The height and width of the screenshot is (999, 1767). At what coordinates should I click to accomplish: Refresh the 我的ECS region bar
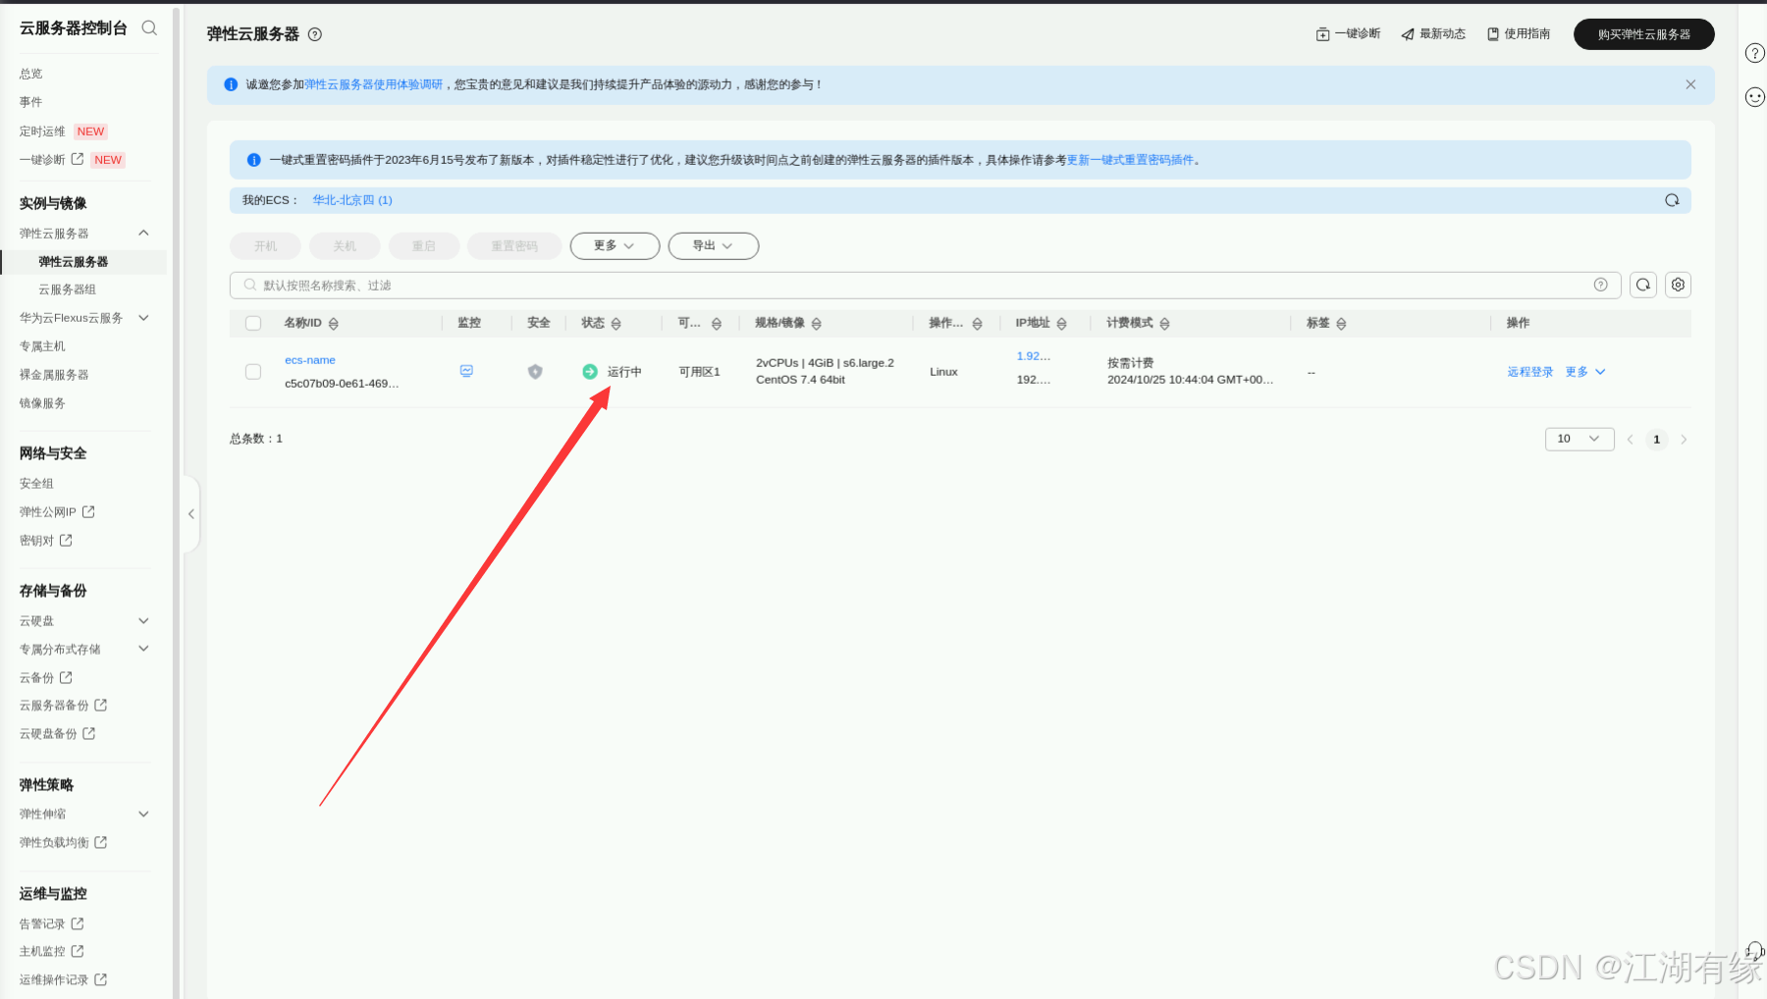click(1672, 200)
